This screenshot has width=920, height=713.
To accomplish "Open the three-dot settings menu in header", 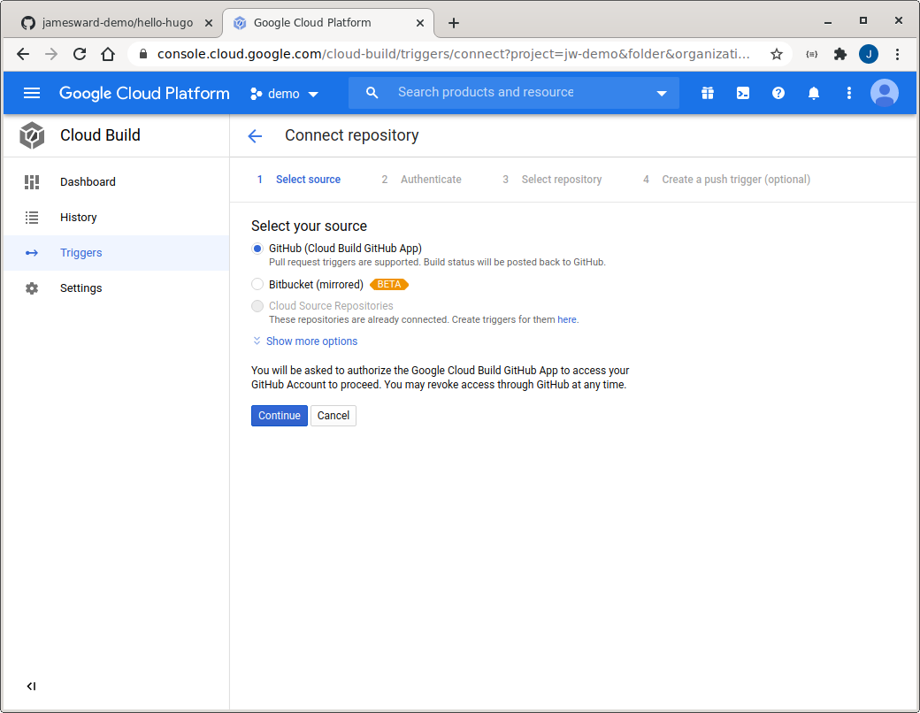I will 849,93.
